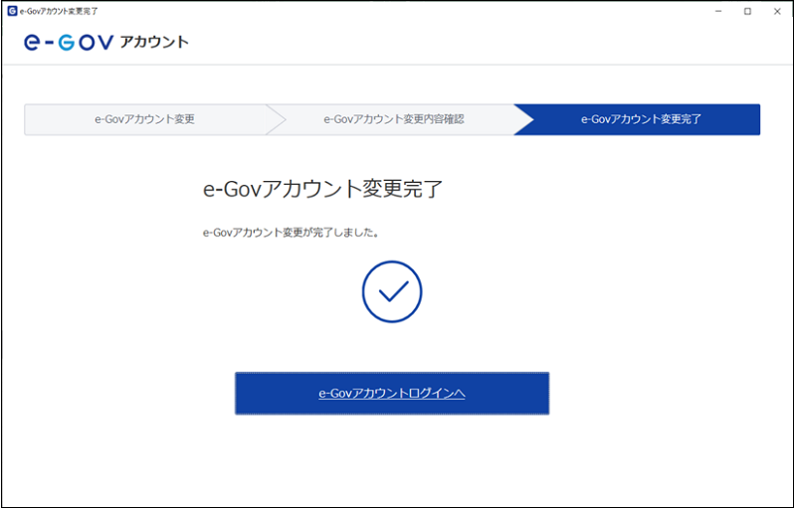The height and width of the screenshot is (508, 794).
Task: Click the blue checkmark circle icon
Action: pos(392,291)
